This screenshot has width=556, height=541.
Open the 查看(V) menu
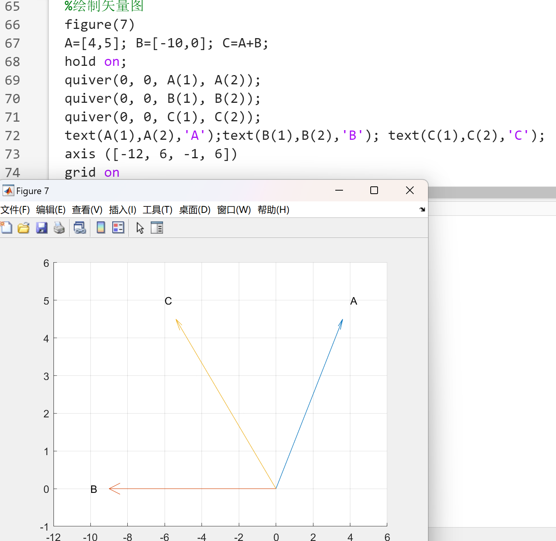click(87, 210)
